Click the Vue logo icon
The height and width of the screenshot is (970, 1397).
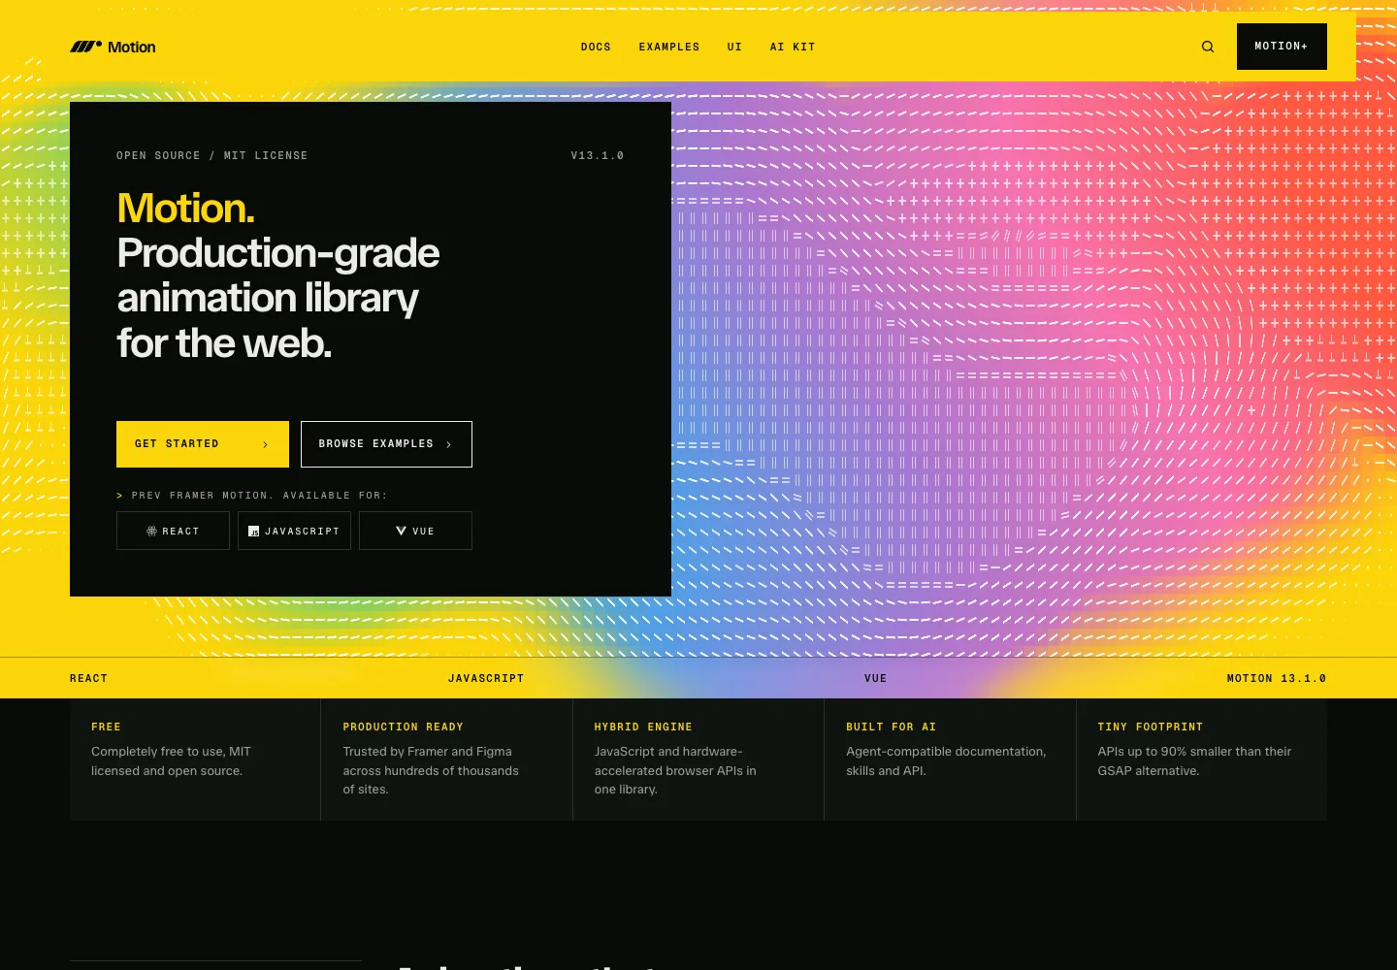coord(401,532)
